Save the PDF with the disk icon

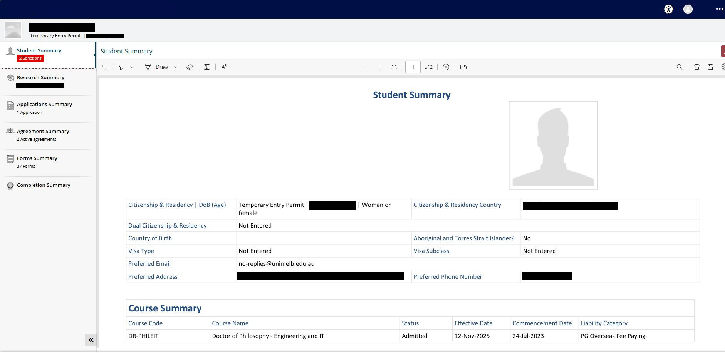711,67
